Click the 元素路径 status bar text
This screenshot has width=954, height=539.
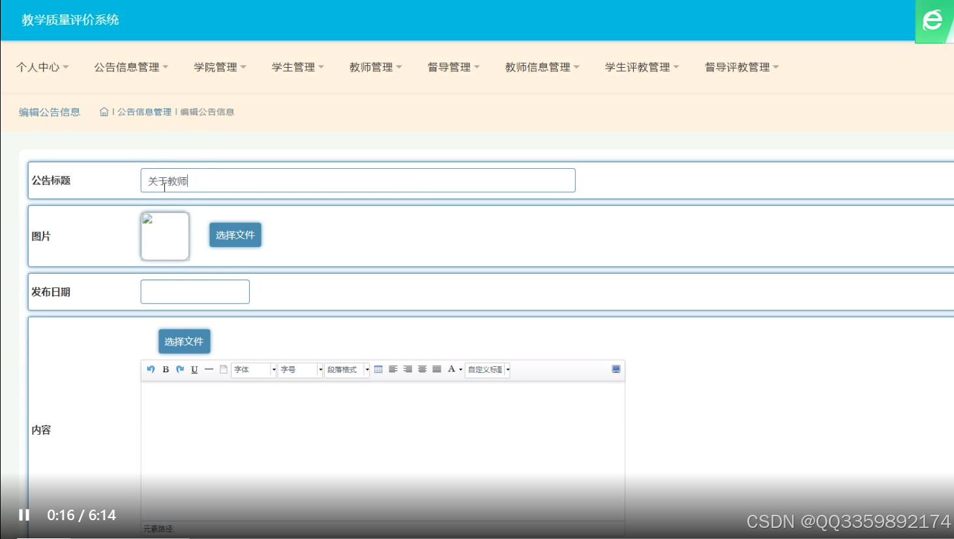coord(158,529)
